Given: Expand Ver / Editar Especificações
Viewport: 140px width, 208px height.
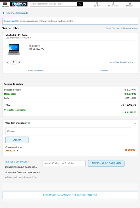Looking at the screenshot, I should (122, 62).
